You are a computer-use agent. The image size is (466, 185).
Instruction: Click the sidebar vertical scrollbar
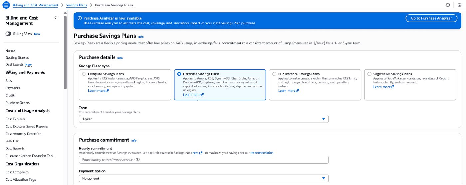[x=65, y=52]
